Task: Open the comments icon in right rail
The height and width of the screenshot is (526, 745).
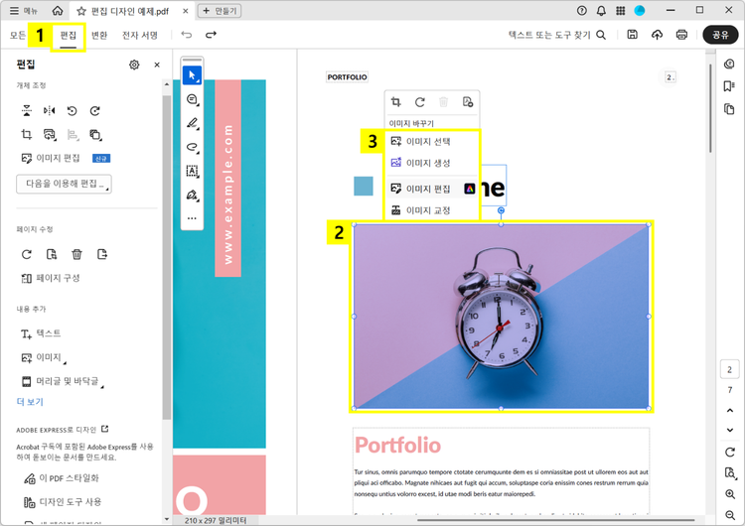Action: tap(729, 65)
